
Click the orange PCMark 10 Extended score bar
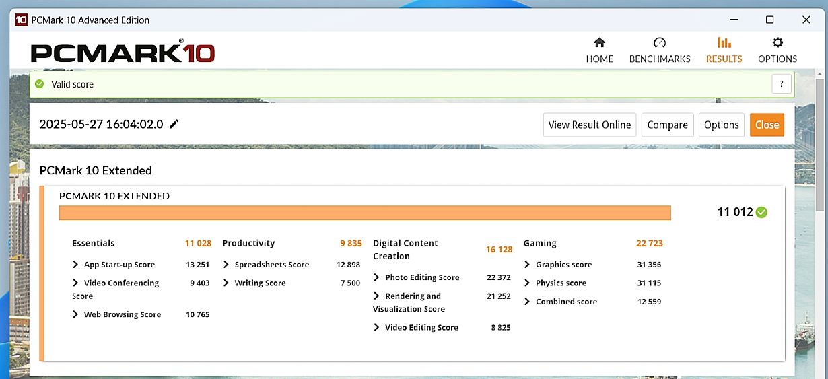[x=365, y=213]
